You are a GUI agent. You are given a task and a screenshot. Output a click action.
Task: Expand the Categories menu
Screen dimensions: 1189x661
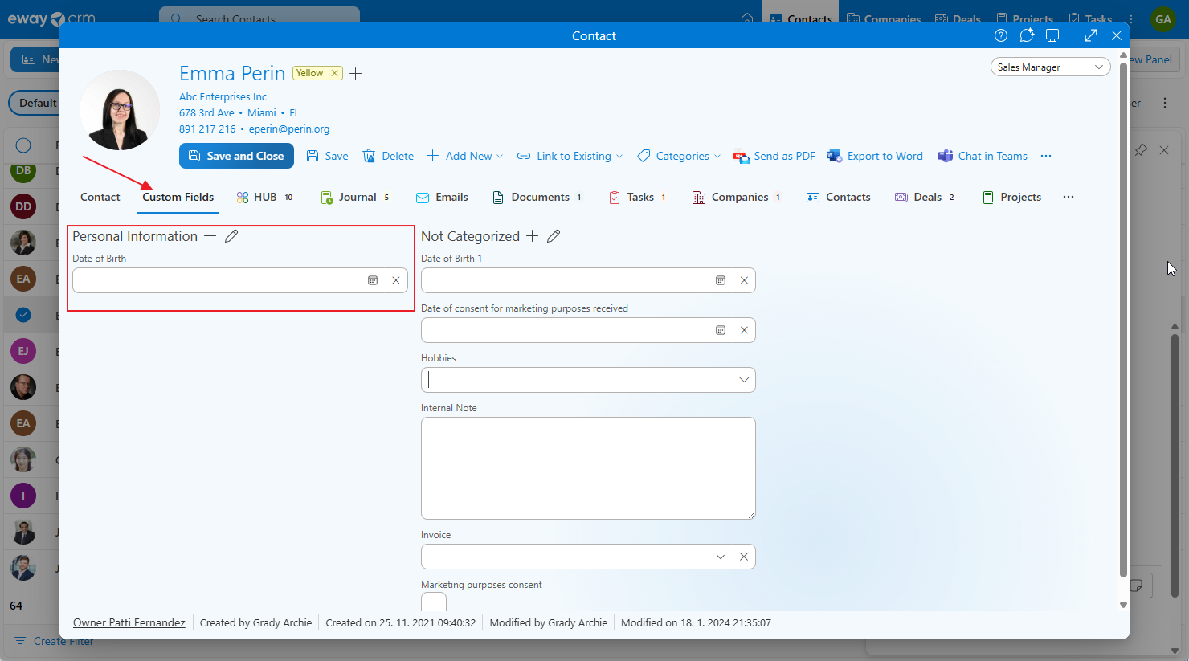point(679,157)
